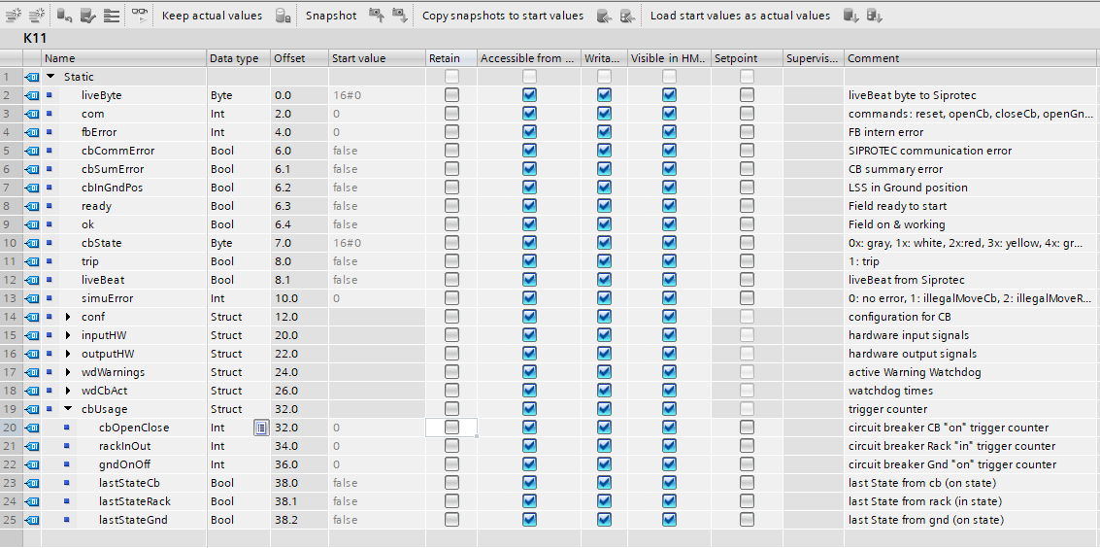Image resolution: width=1100 pixels, height=548 pixels.
Task: Click Load start values as actual values
Action: [x=740, y=16]
